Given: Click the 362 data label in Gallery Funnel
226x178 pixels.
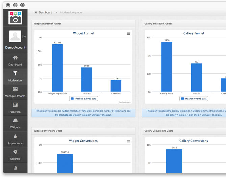Looking at the screenshot, I should pyautogui.click(x=196, y=62).
